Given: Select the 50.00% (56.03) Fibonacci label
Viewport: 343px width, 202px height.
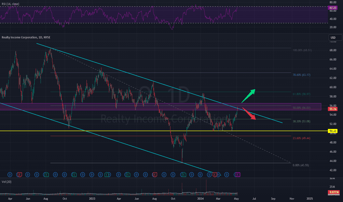Looking at the screenshot, I should (301, 108).
